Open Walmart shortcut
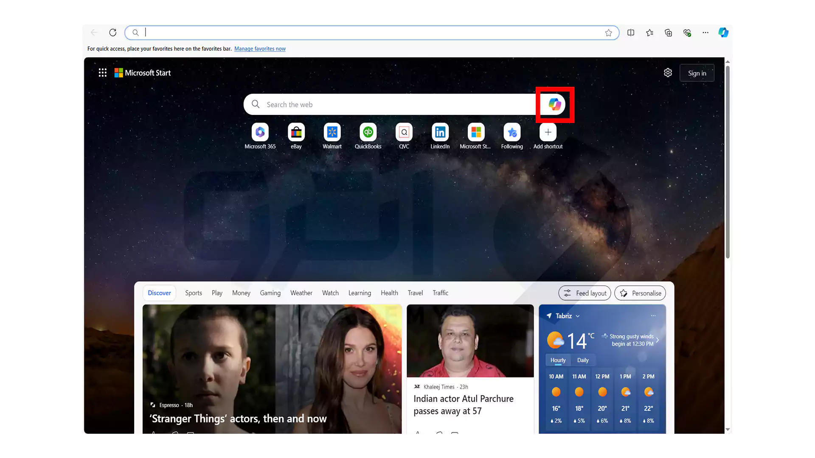 [332, 137]
